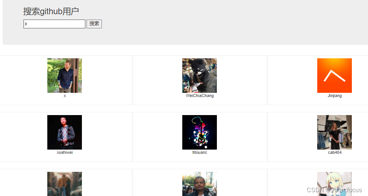This screenshot has height=196, width=368.
Task: Click the username label x
Action: click(x=65, y=96)
